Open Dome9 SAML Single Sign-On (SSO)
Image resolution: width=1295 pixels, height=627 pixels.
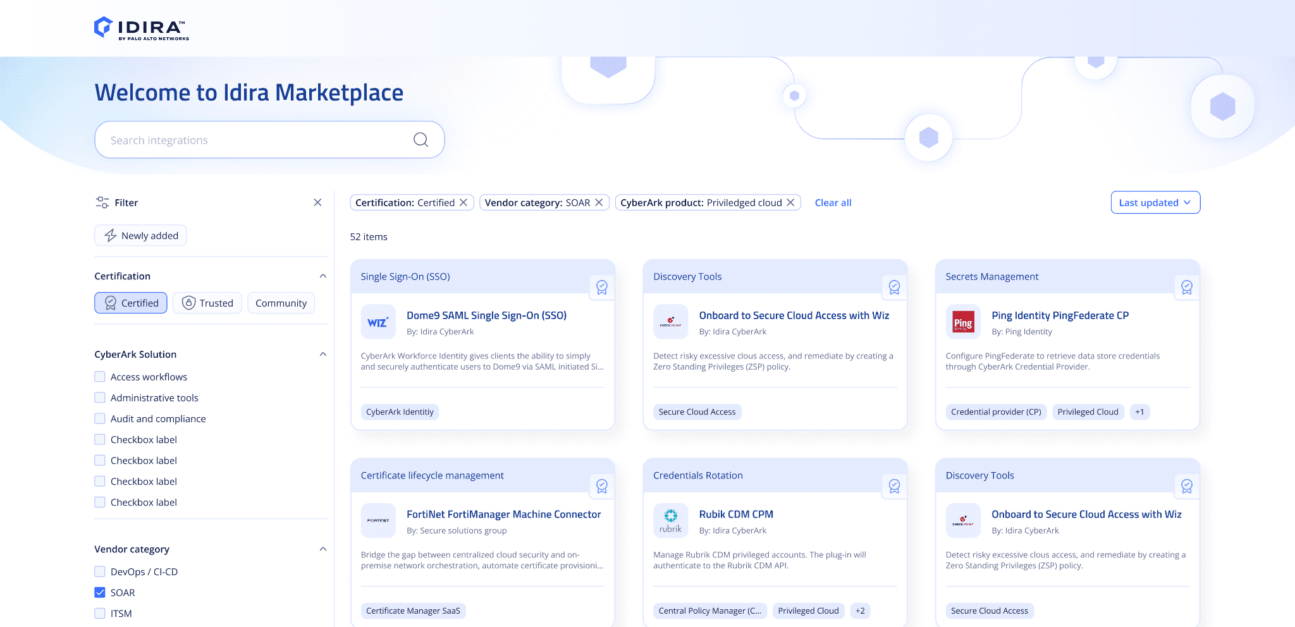(486, 315)
